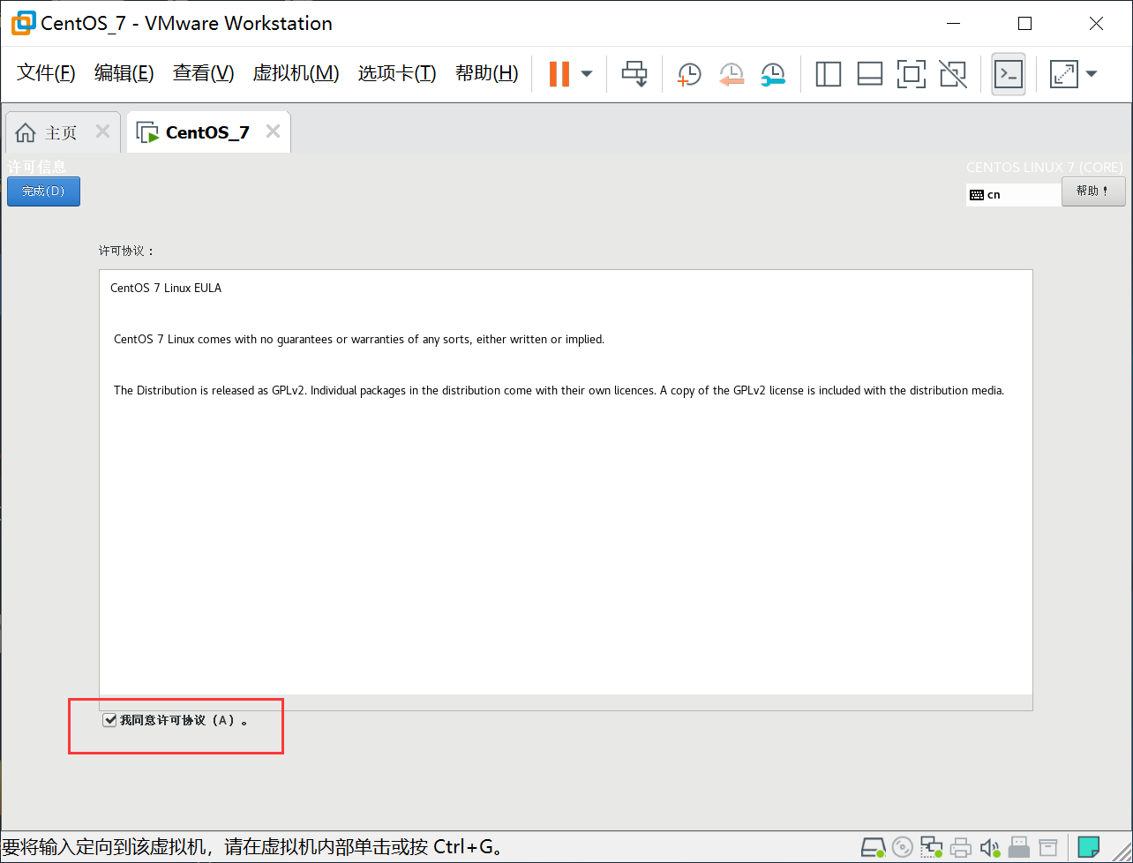Viewport: 1133px width, 863px height.
Task: Revert the virtual machine to its snapshot
Action: (732, 74)
